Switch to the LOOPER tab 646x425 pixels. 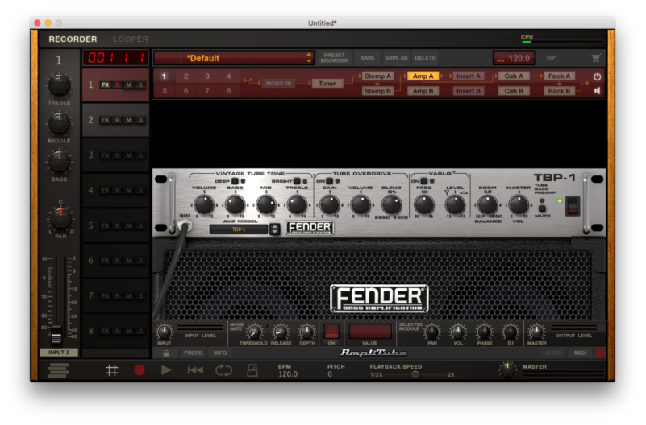(x=130, y=39)
